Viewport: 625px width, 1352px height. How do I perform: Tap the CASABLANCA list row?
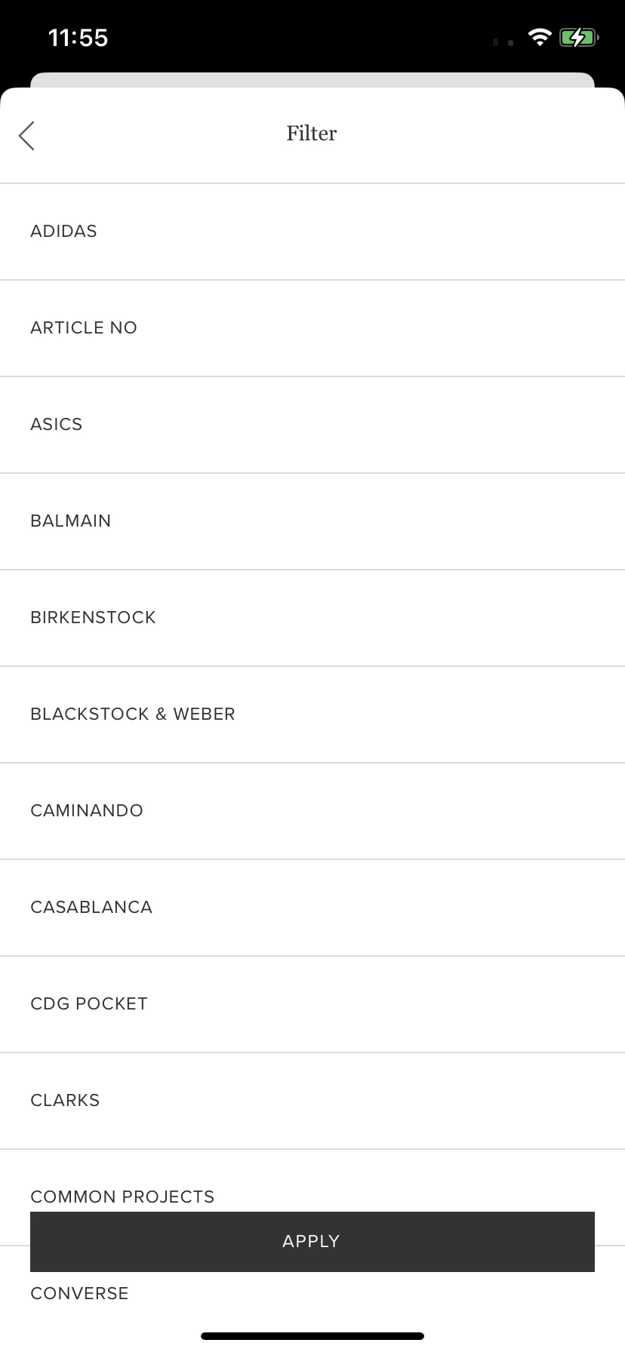[x=312, y=908]
